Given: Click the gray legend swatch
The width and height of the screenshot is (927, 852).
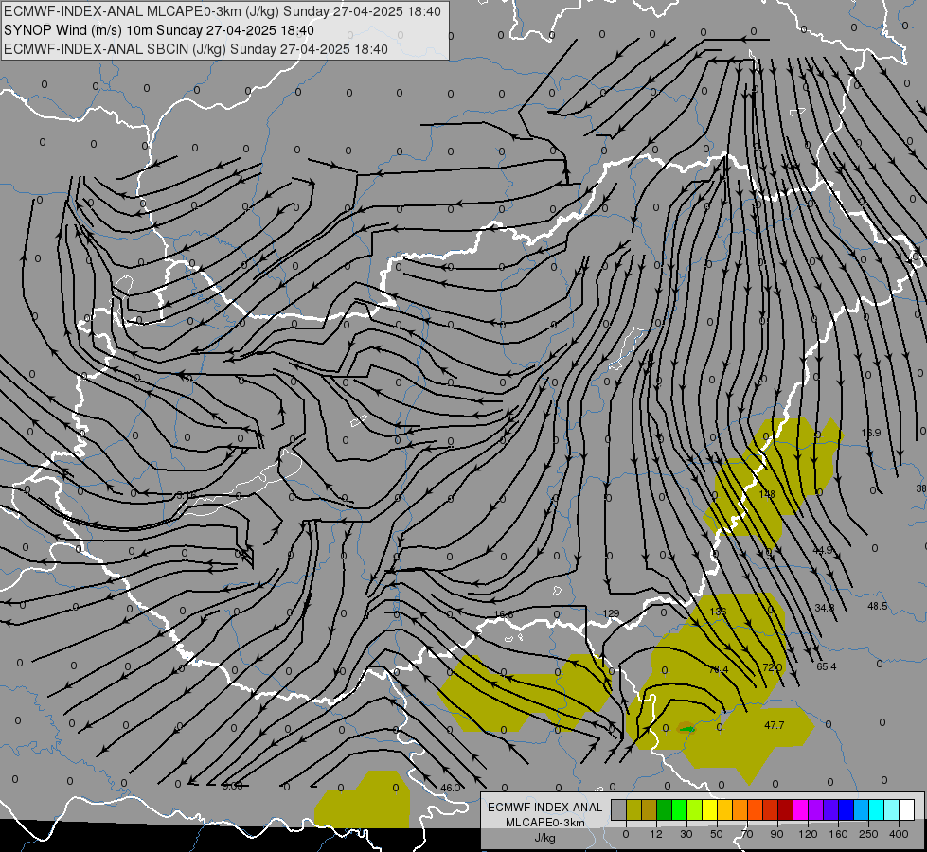Looking at the screenshot, I should pos(619,809).
